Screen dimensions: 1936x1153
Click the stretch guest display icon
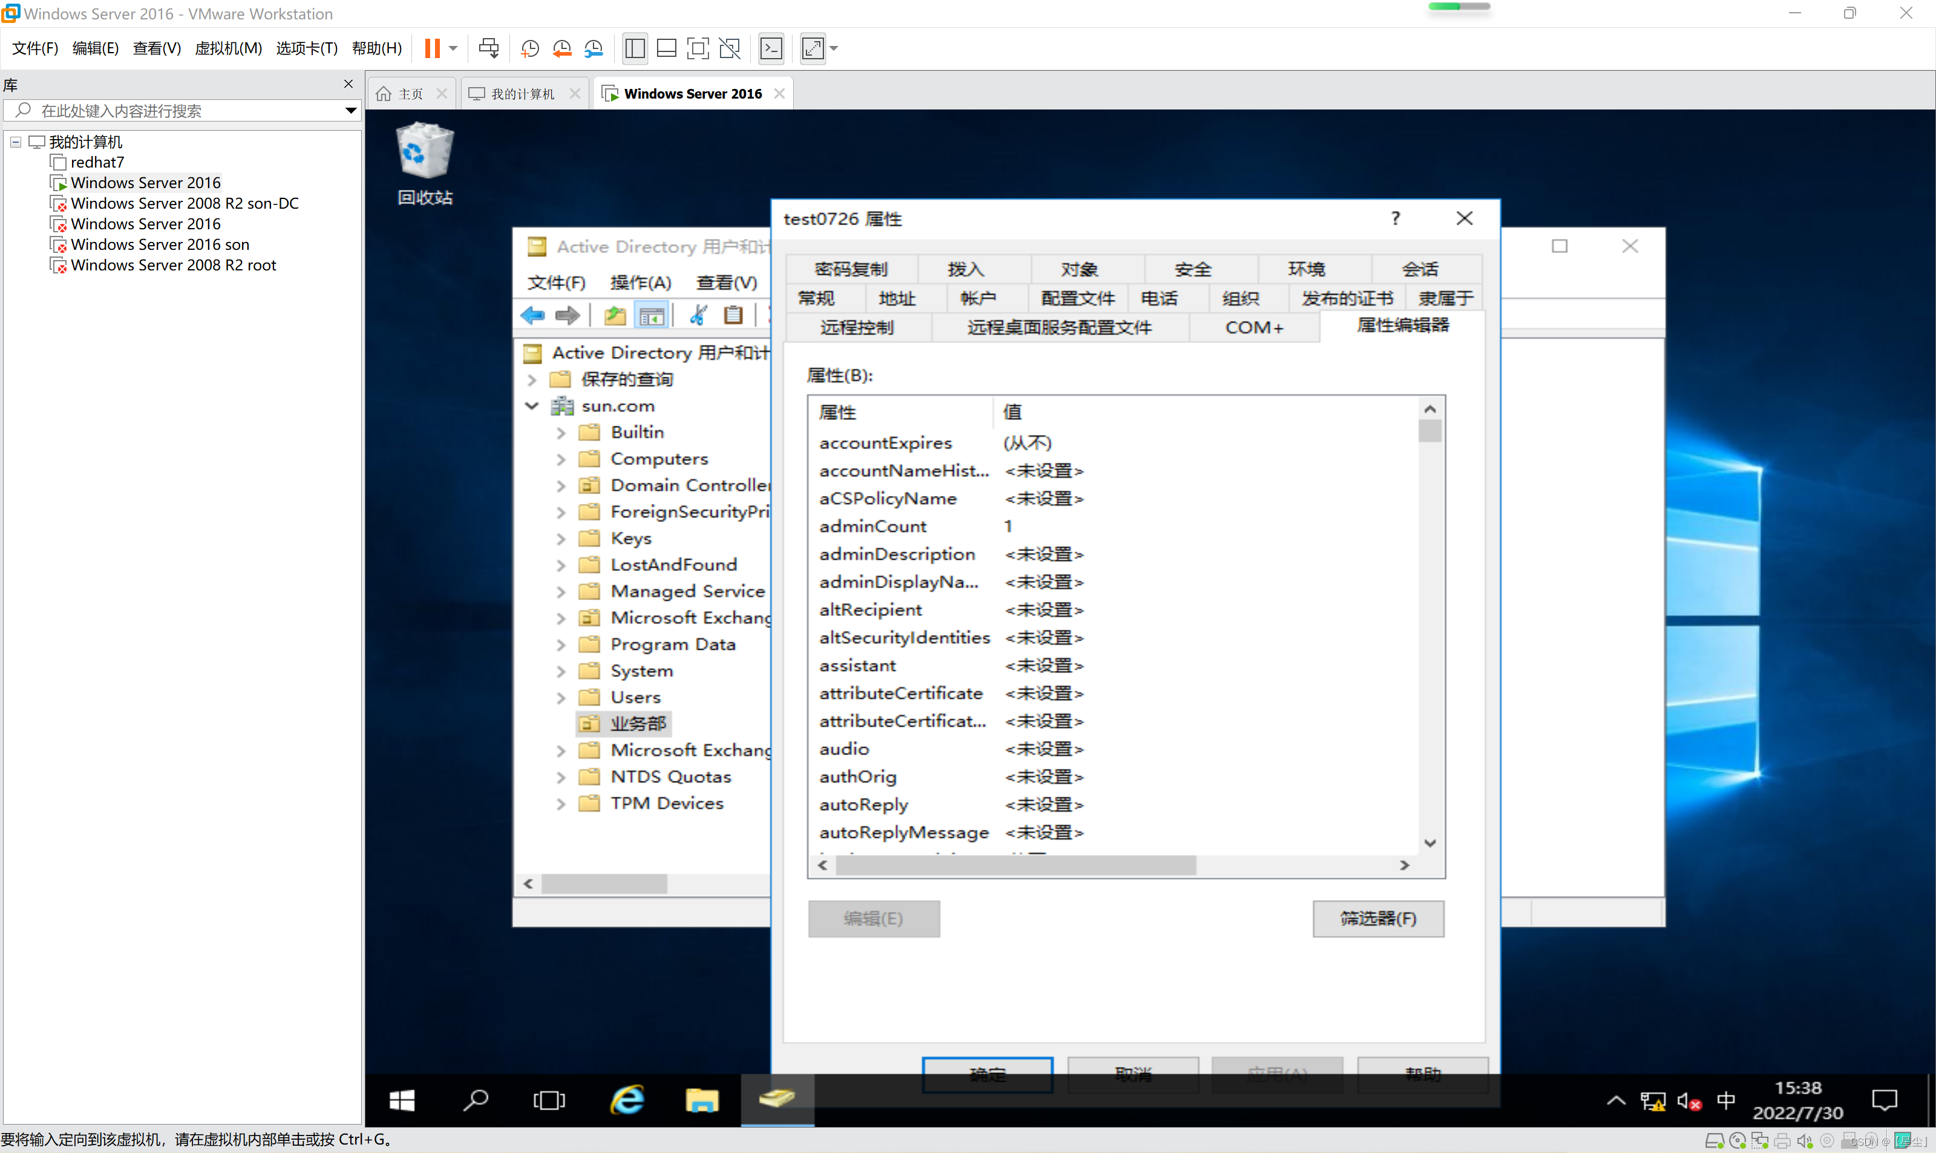click(813, 48)
